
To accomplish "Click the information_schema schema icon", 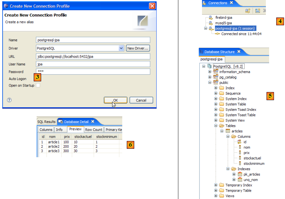I will (215, 72).
